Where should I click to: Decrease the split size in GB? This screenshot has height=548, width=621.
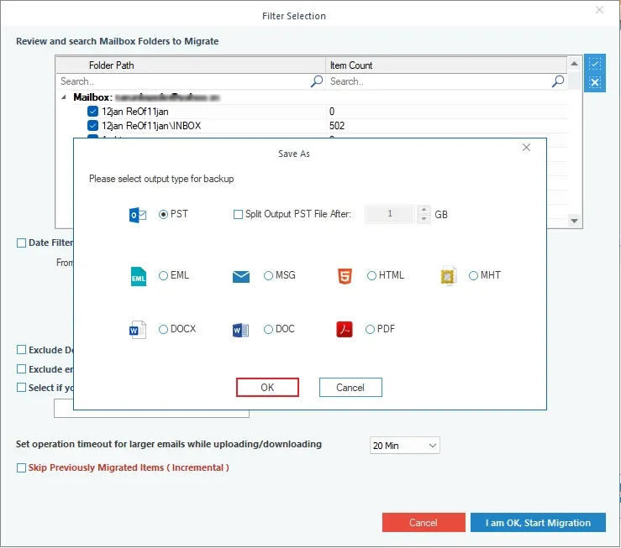point(424,219)
